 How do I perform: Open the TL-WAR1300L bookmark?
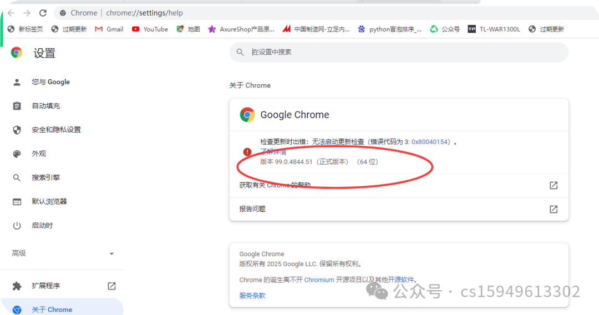point(494,29)
